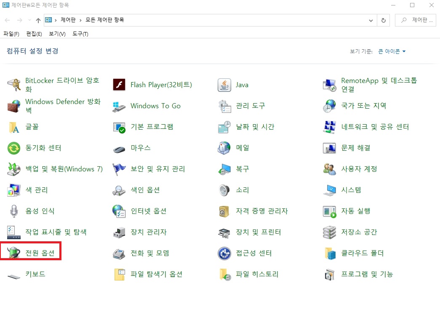The height and width of the screenshot is (331, 440).
Task: Click the 전화 및 모뎀 link
Action: point(150,253)
